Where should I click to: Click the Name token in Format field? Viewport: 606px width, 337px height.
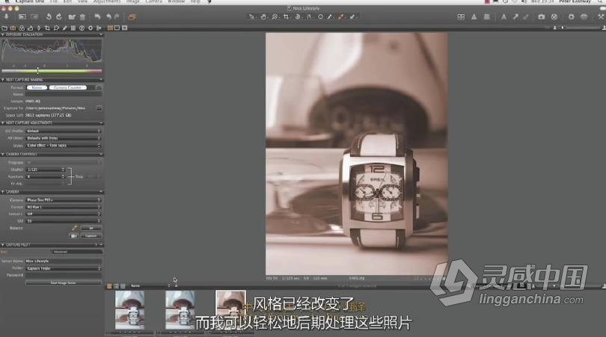click(37, 87)
